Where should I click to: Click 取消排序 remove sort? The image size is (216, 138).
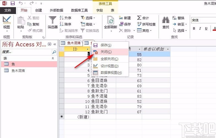click(69, 30)
